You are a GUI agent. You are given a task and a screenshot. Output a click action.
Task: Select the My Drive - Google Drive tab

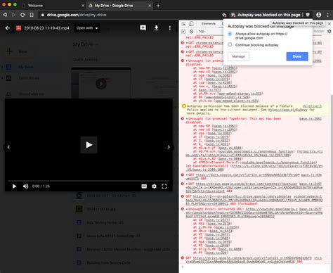(x=114, y=6)
